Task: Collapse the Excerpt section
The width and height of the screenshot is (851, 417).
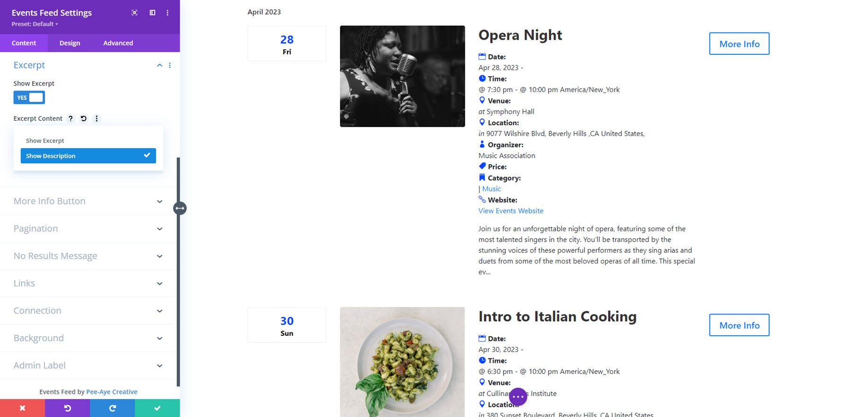Action: [x=159, y=65]
